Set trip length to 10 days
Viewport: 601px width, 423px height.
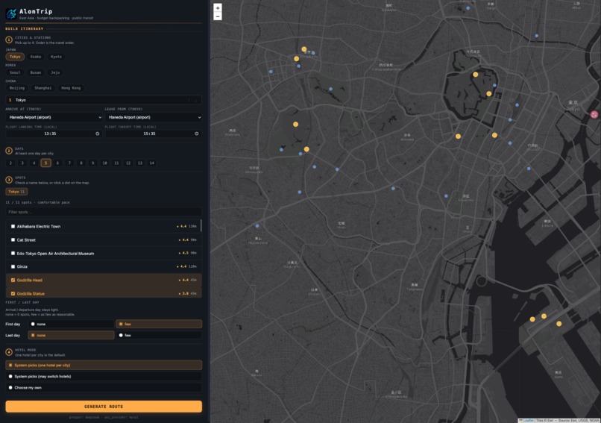(104, 163)
